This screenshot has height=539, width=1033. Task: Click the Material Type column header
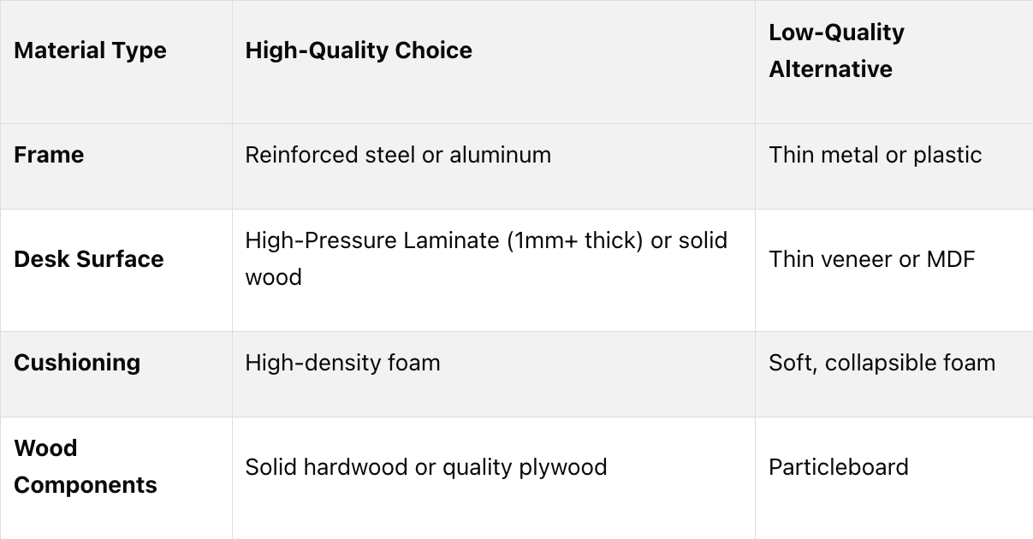[x=90, y=50]
